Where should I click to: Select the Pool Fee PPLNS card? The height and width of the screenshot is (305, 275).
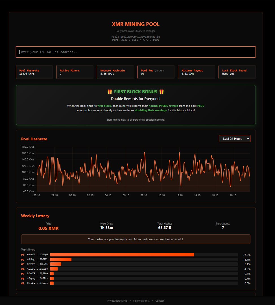point(156,72)
